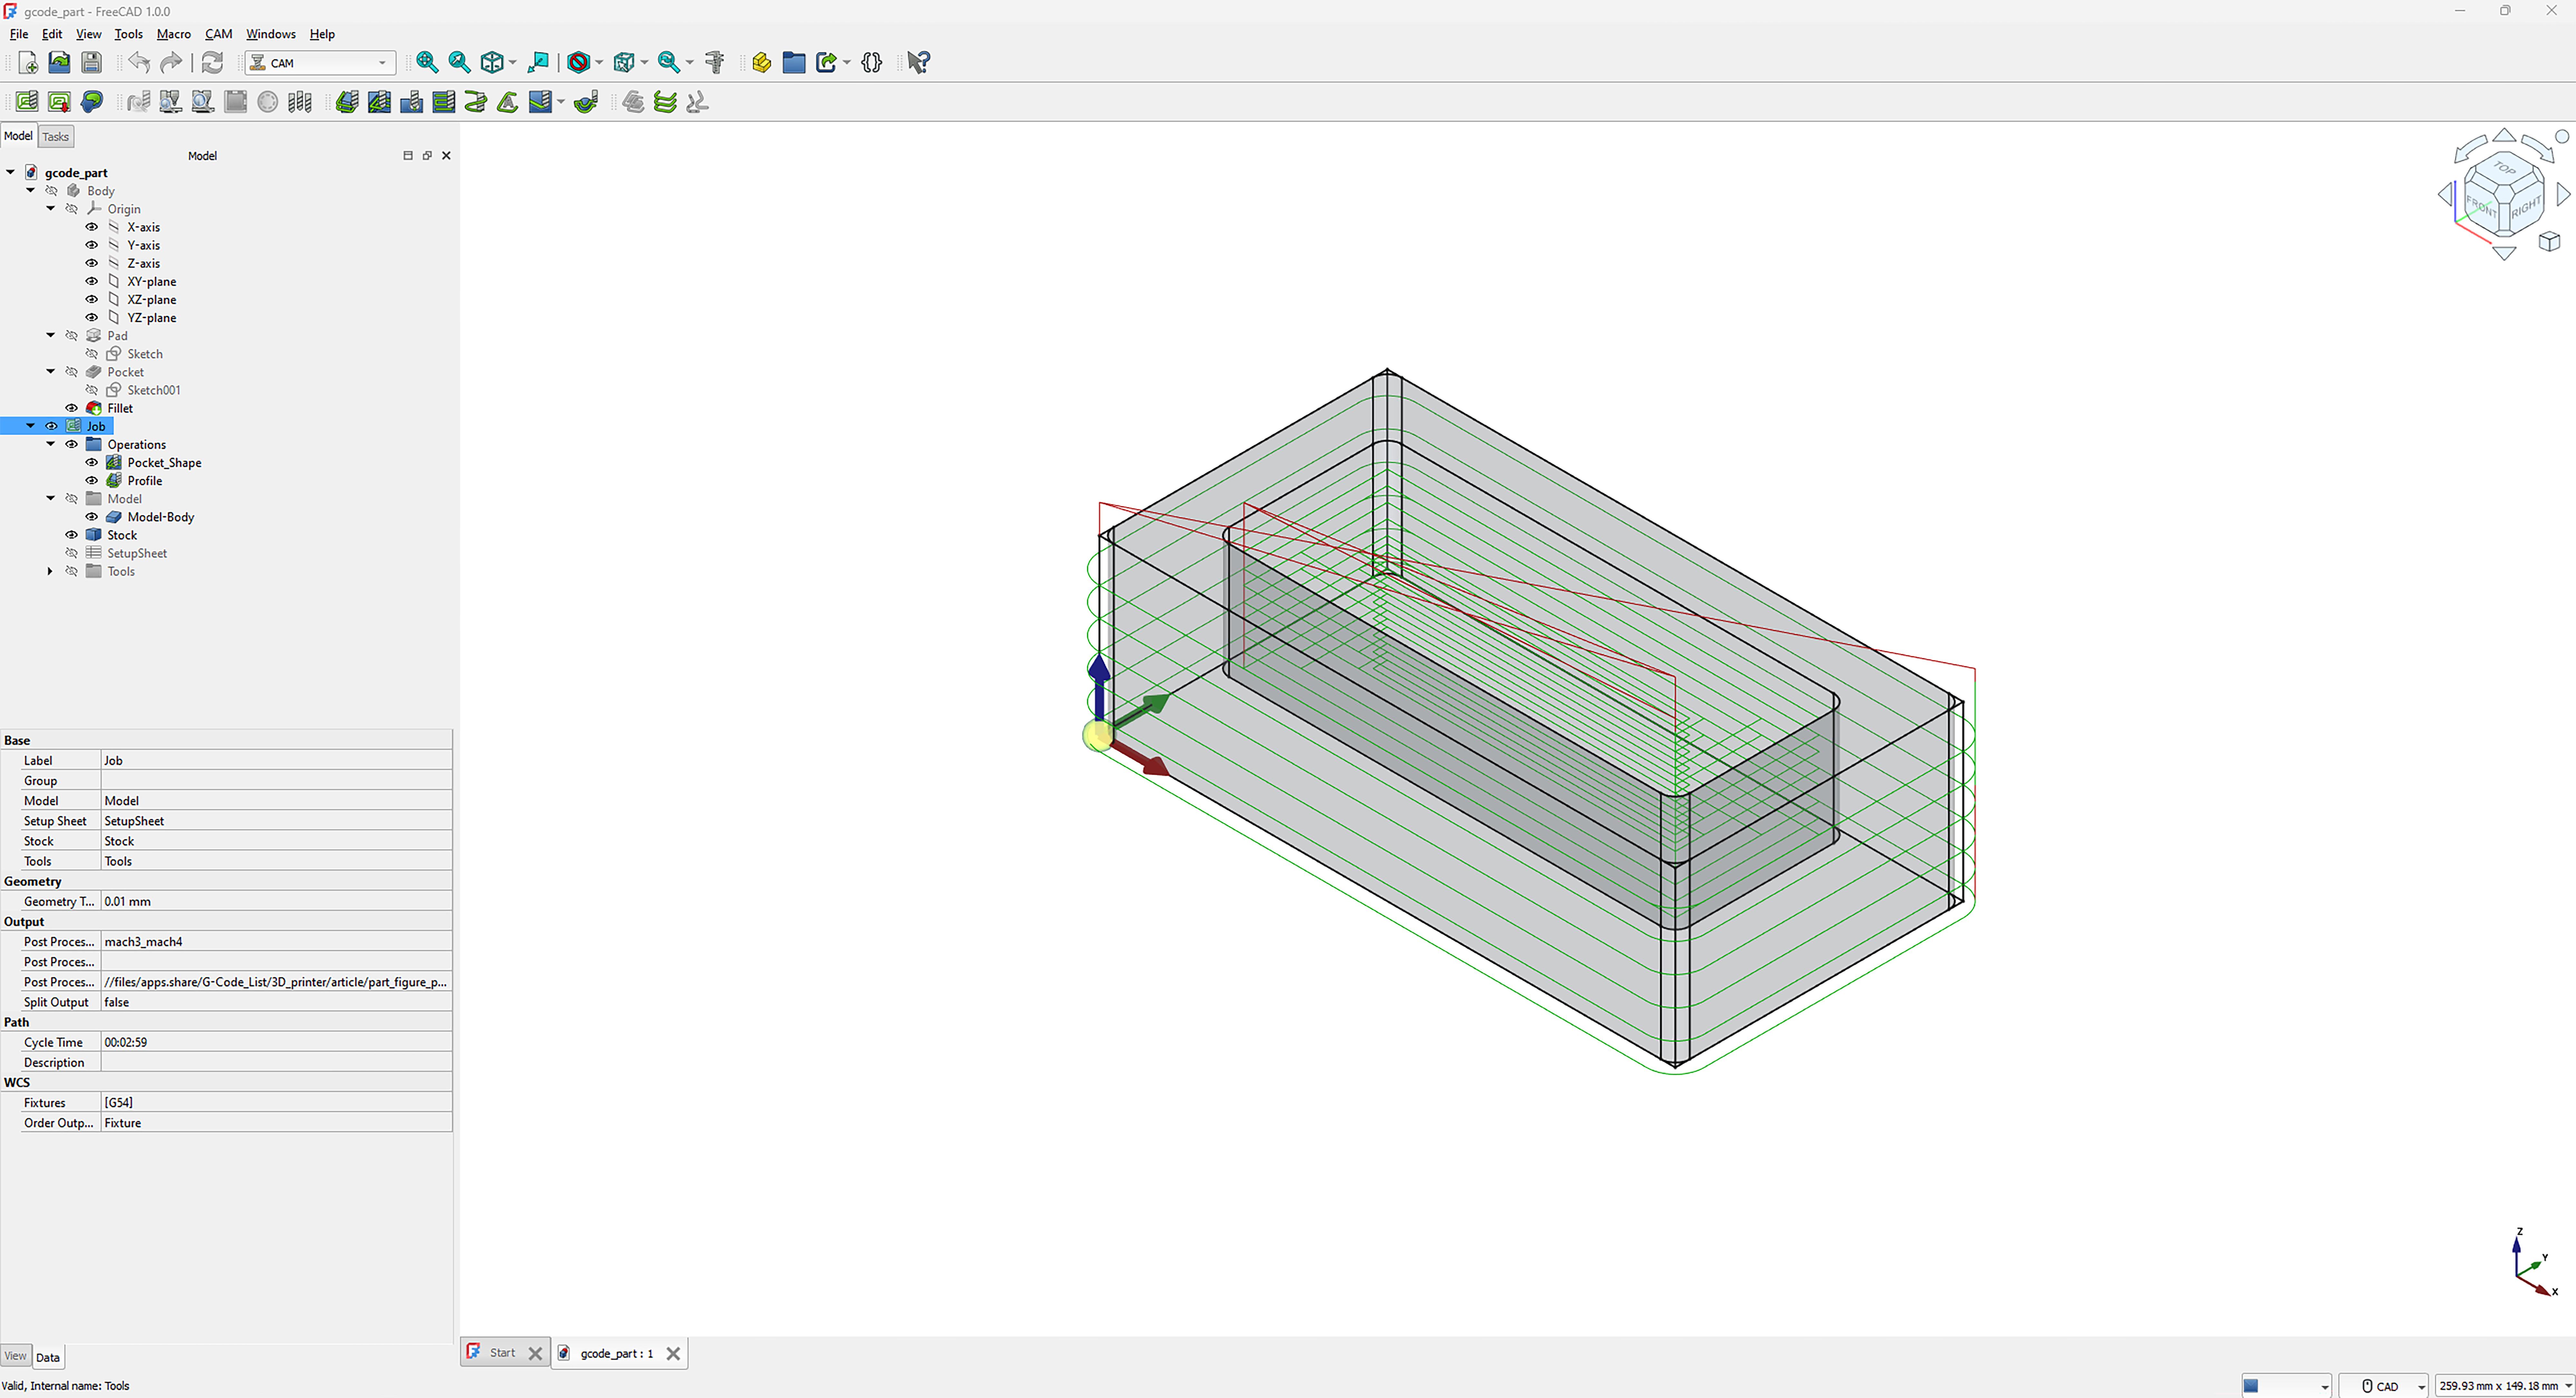Image resolution: width=2576 pixels, height=1398 pixels.
Task: Toggle visibility of the Fillet feature
Action: [71, 408]
